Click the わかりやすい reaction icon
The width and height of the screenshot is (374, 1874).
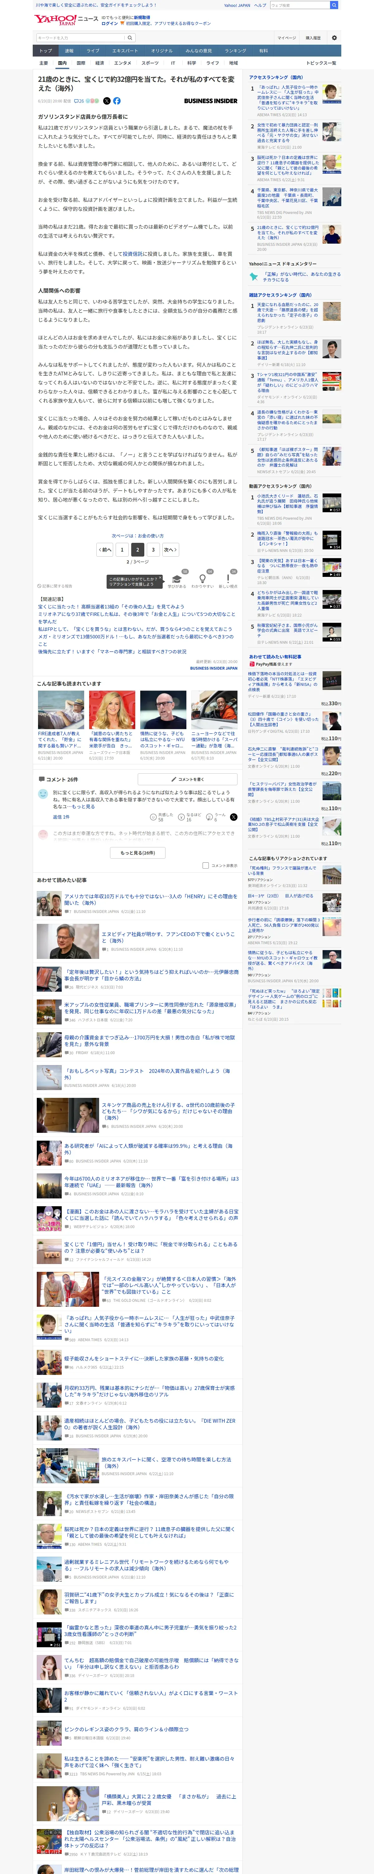203,581
